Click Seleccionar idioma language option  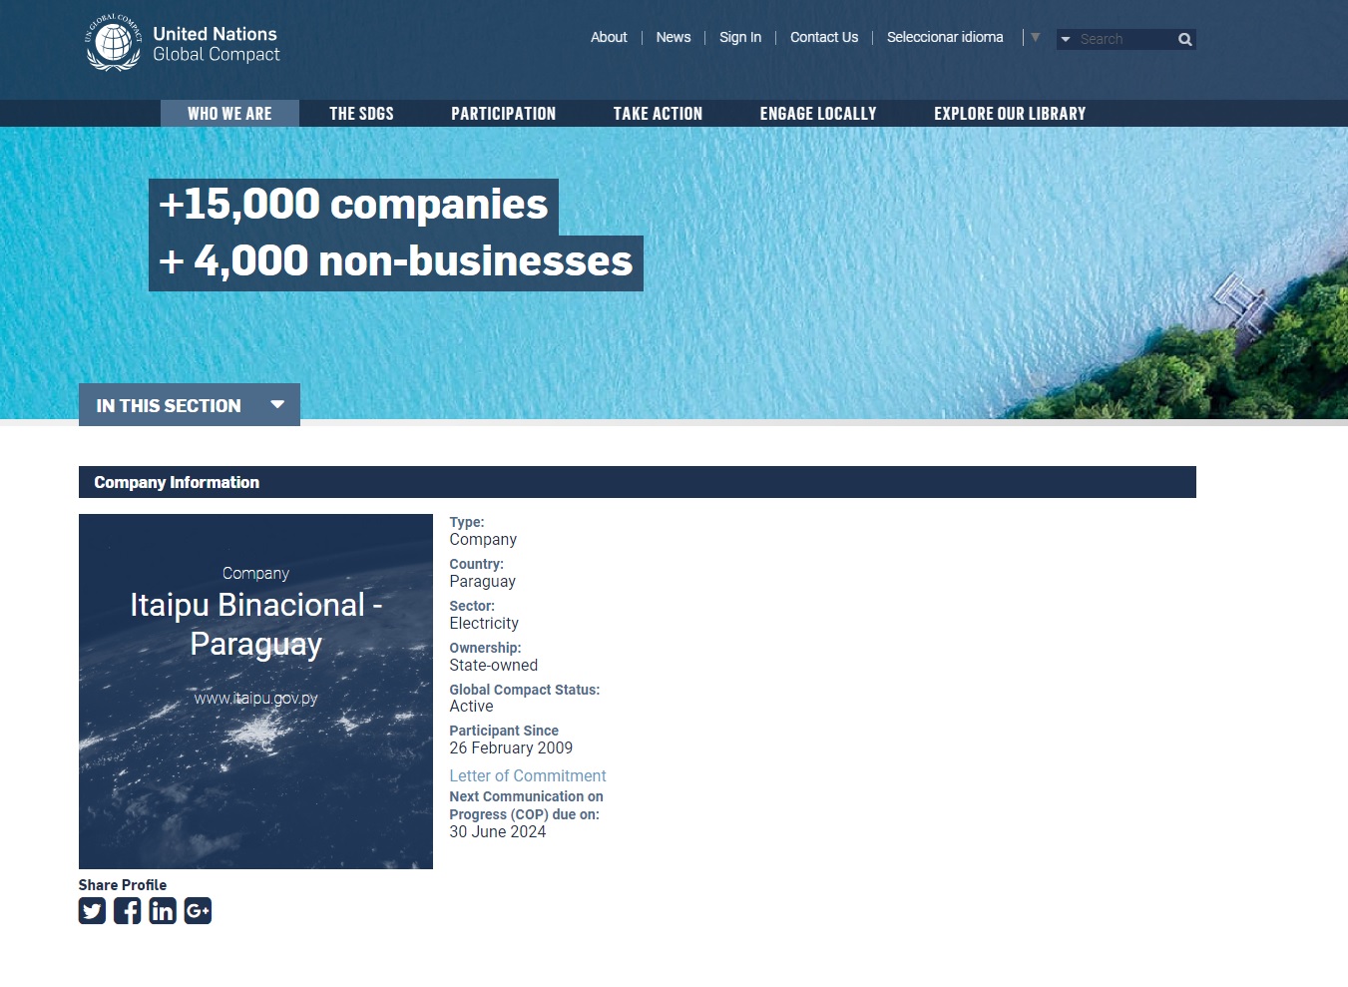point(945,37)
